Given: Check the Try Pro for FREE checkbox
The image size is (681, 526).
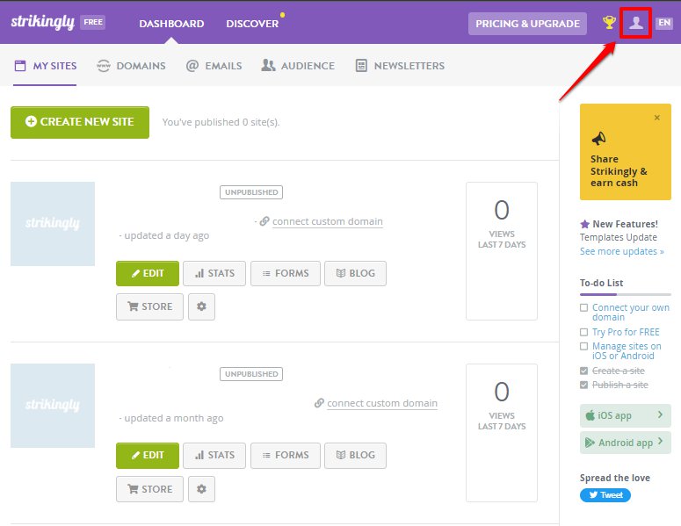Looking at the screenshot, I should [584, 333].
